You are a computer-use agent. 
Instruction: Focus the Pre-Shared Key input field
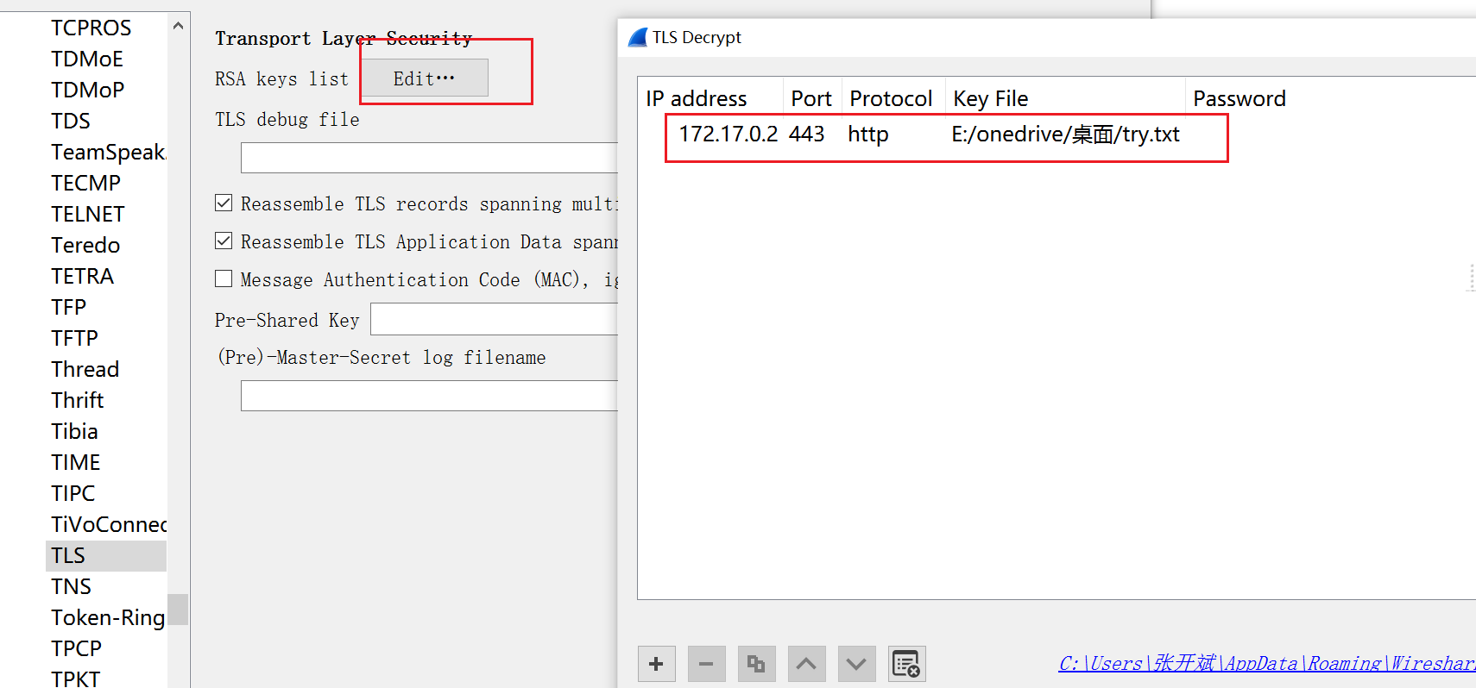point(494,320)
